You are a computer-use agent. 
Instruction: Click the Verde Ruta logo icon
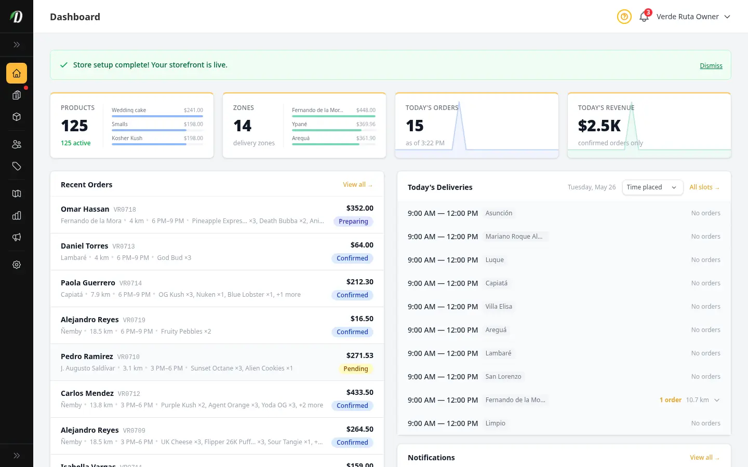(x=17, y=17)
